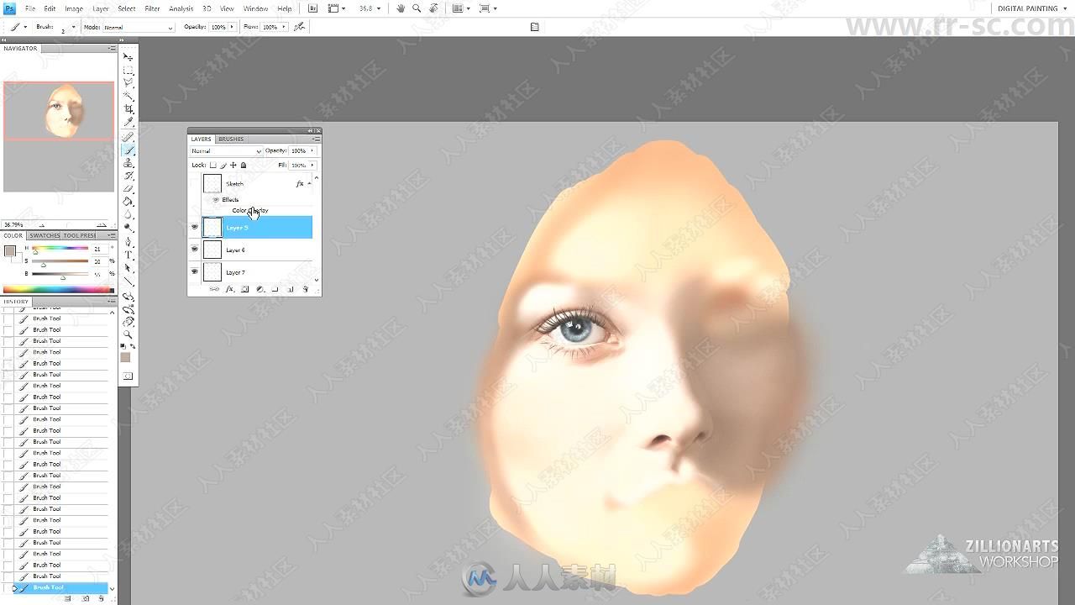Select the Clone Stamp tool
The height and width of the screenshot is (605, 1075).
(x=128, y=162)
